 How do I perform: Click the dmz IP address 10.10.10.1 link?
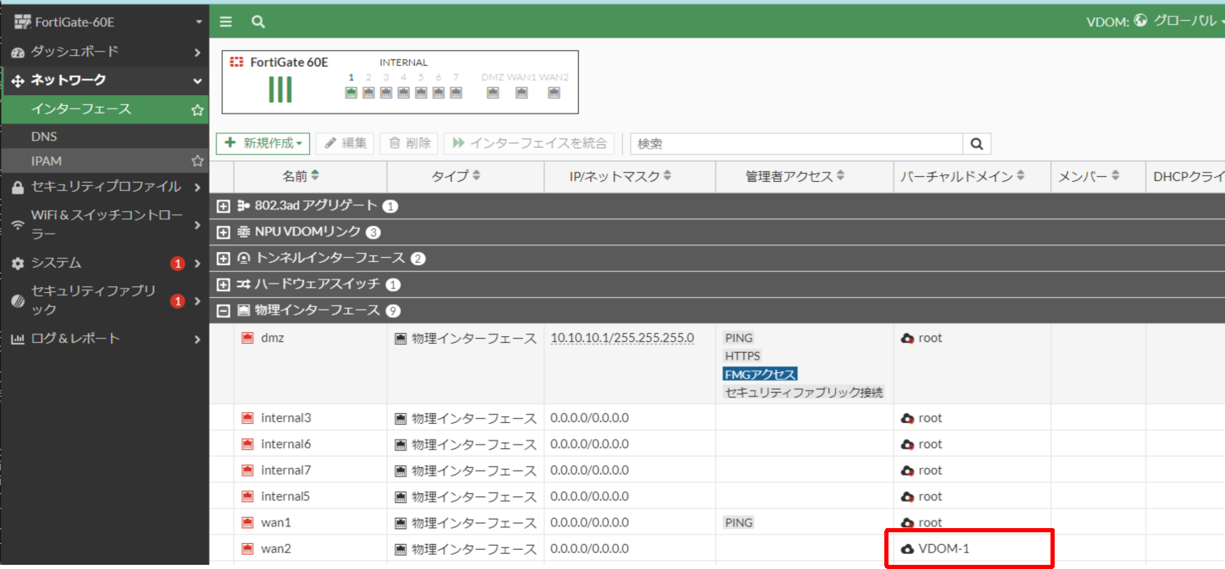click(x=621, y=337)
